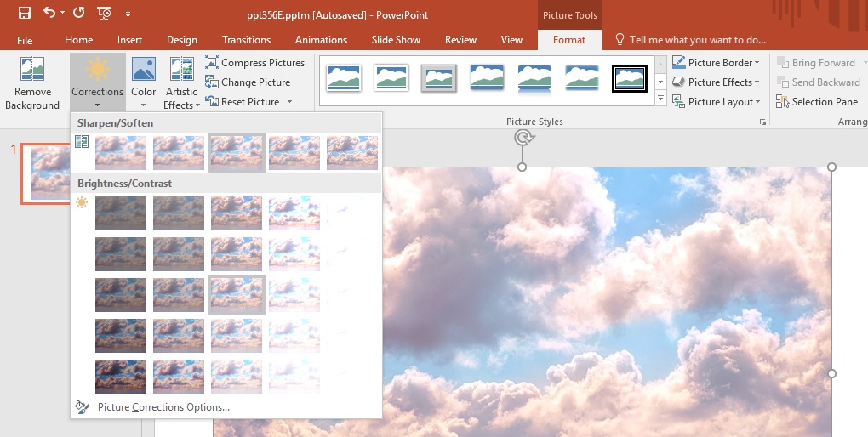Screen dimensions: 868x437
Task: Select the Picture Tools Format tab
Action: [x=569, y=40]
